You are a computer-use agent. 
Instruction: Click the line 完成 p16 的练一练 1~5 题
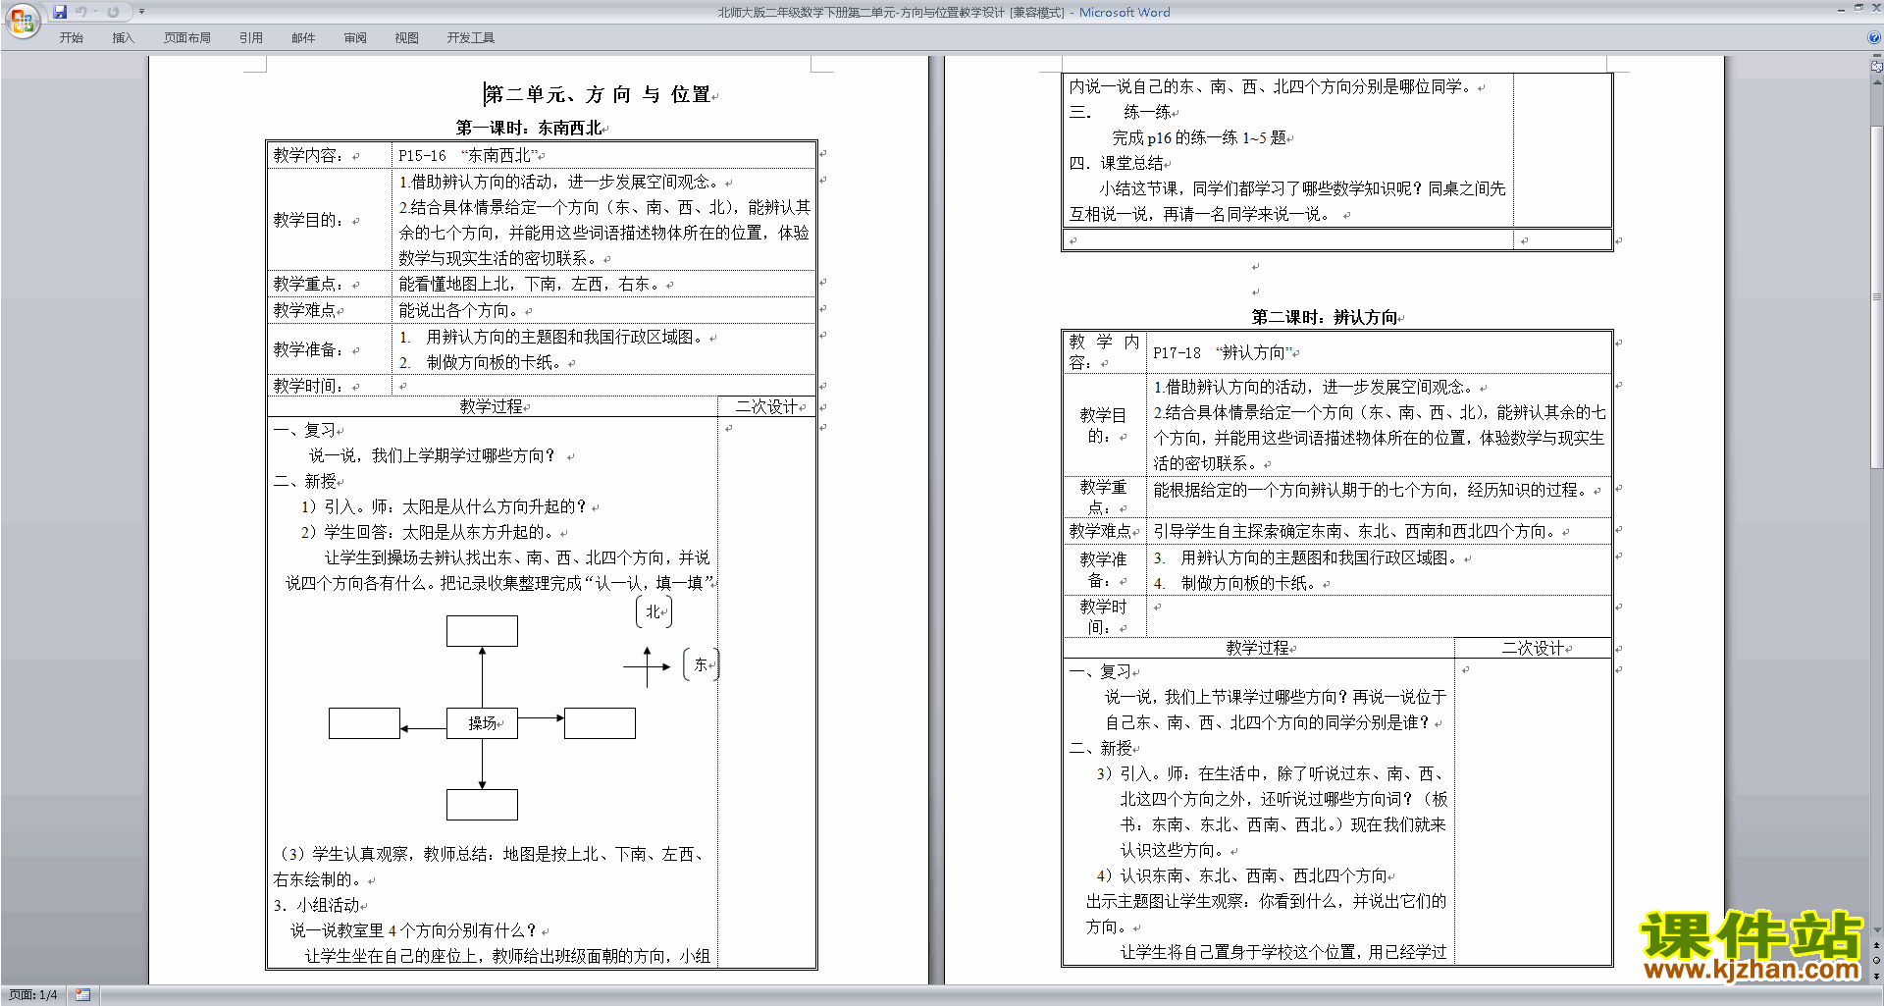pos(1199,137)
